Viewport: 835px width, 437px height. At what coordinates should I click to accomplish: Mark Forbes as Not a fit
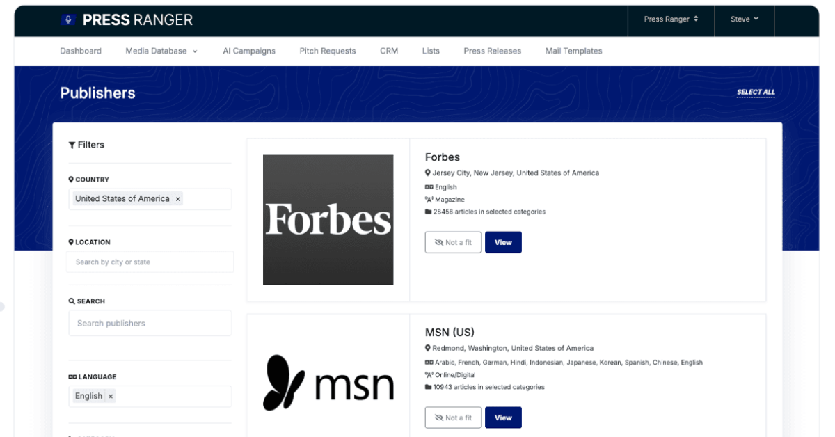point(453,242)
